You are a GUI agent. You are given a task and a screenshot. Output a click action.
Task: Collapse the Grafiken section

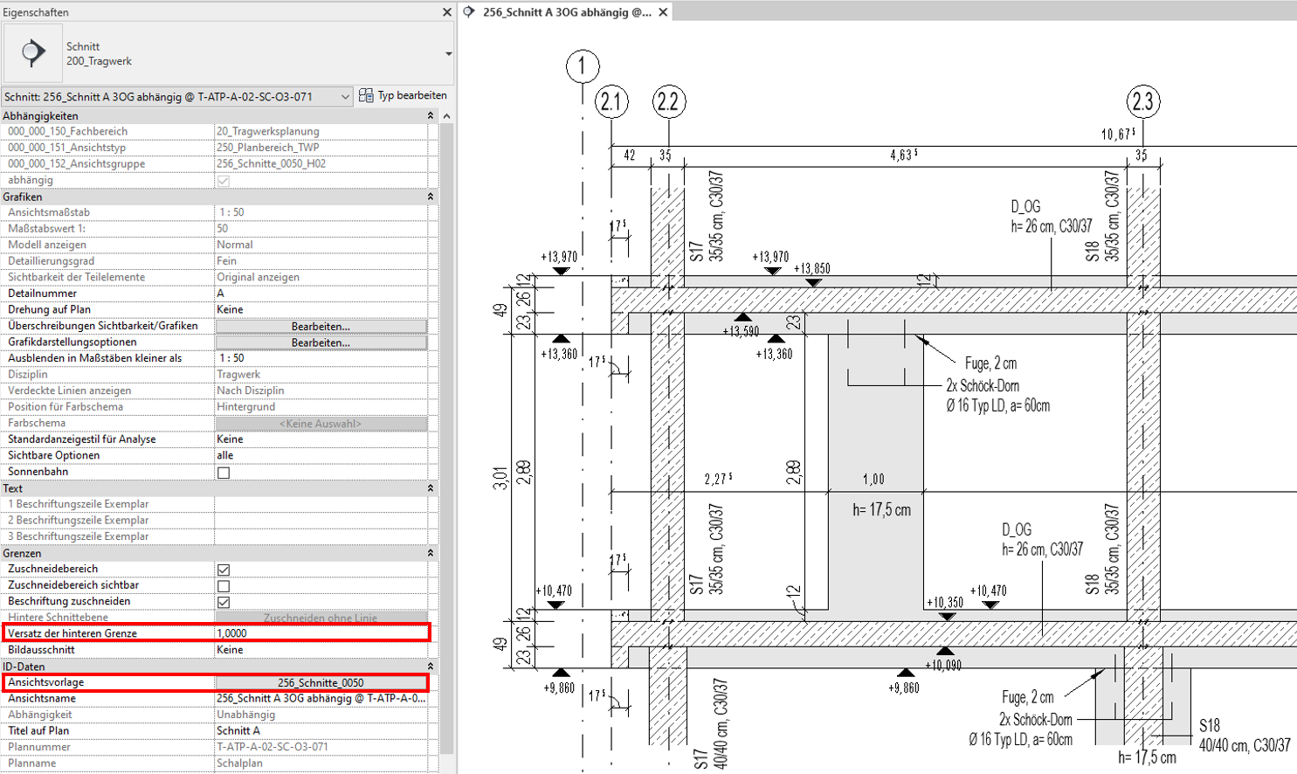click(430, 197)
